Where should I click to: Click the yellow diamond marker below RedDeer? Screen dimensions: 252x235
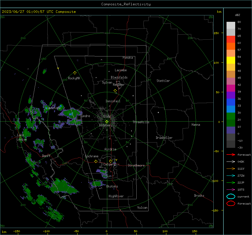click(115, 91)
